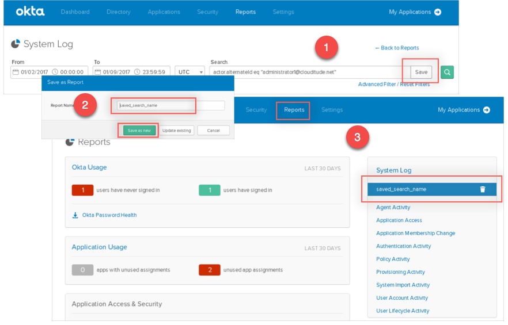Open the System Import Activity report

[403, 285]
